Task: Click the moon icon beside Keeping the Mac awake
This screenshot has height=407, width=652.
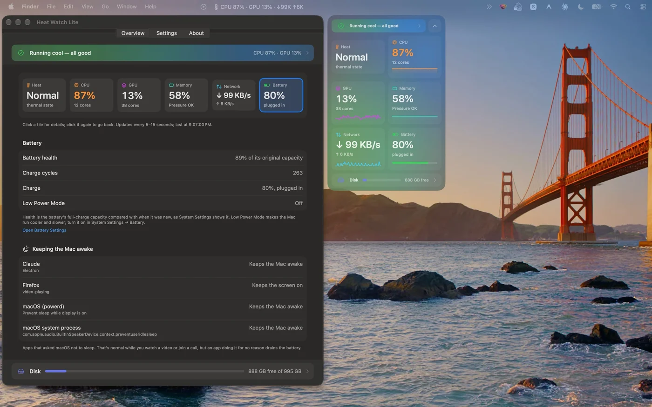Action: (26, 249)
